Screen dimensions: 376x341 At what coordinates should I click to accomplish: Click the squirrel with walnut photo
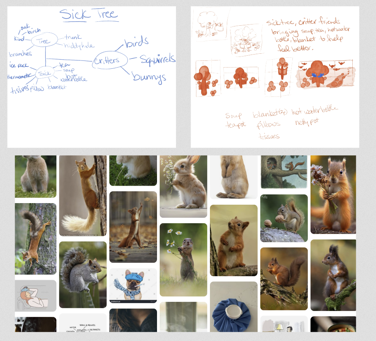click(284, 218)
